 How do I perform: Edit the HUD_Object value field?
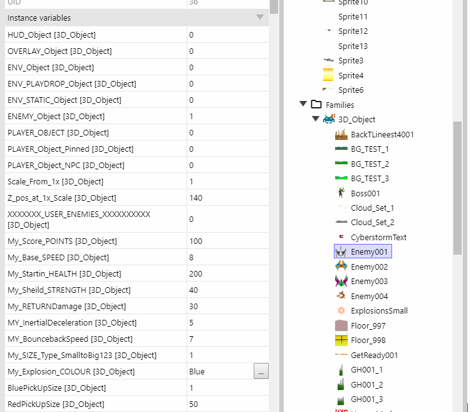click(x=227, y=35)
